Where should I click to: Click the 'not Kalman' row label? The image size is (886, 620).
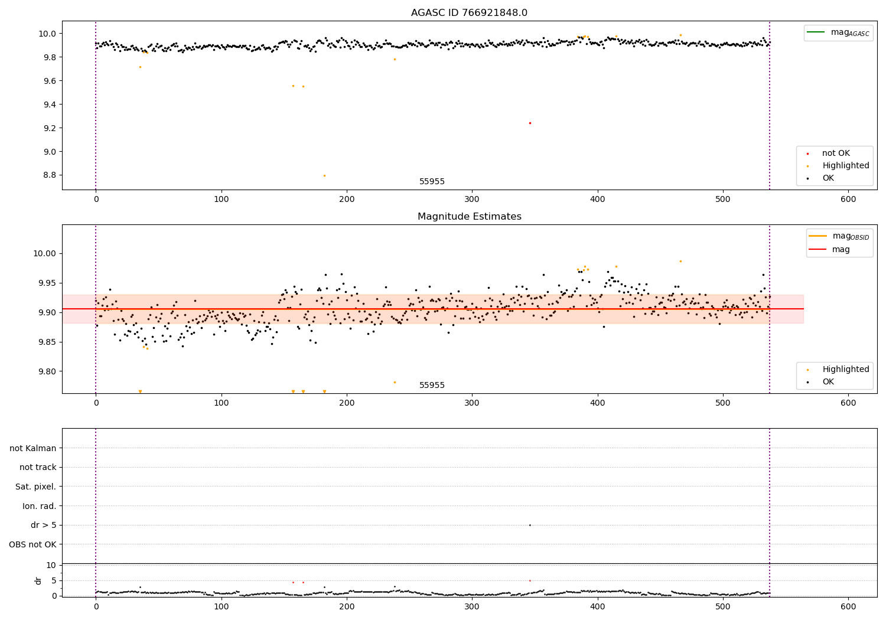pyautogui.click(x=33, y=449)
